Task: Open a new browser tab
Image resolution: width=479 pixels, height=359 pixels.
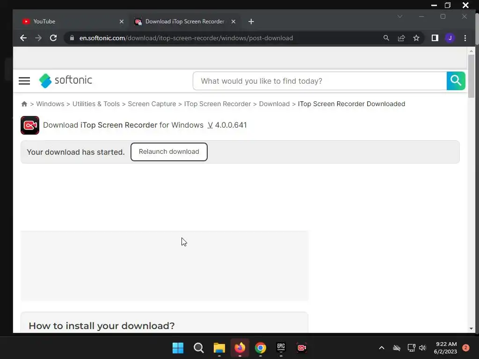Action: click(251, 22)
